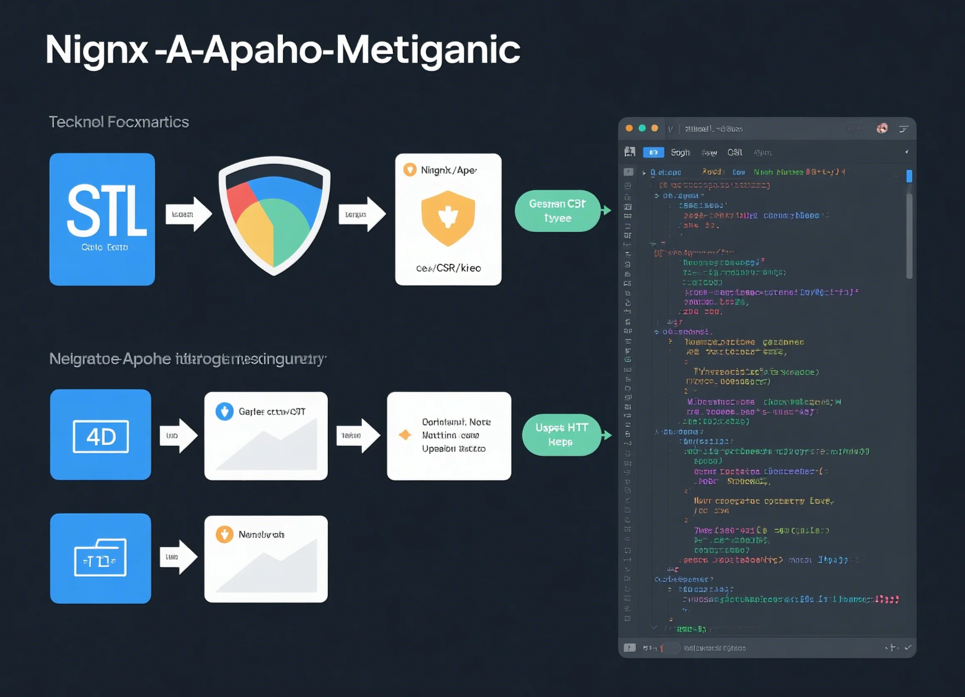
Task: Click the plus icon in editor status bar
Action: 892,648
